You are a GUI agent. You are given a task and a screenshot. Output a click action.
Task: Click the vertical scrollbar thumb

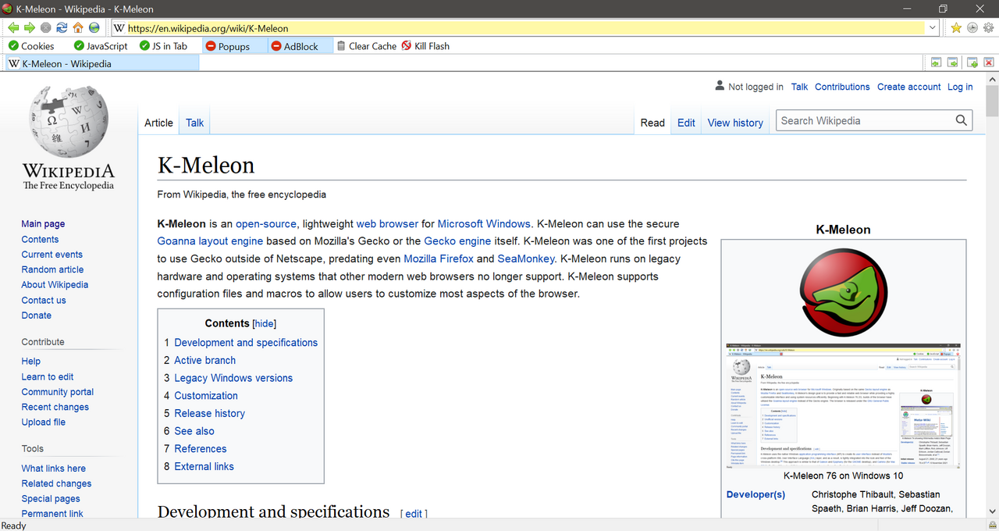(x=992, y=100)
